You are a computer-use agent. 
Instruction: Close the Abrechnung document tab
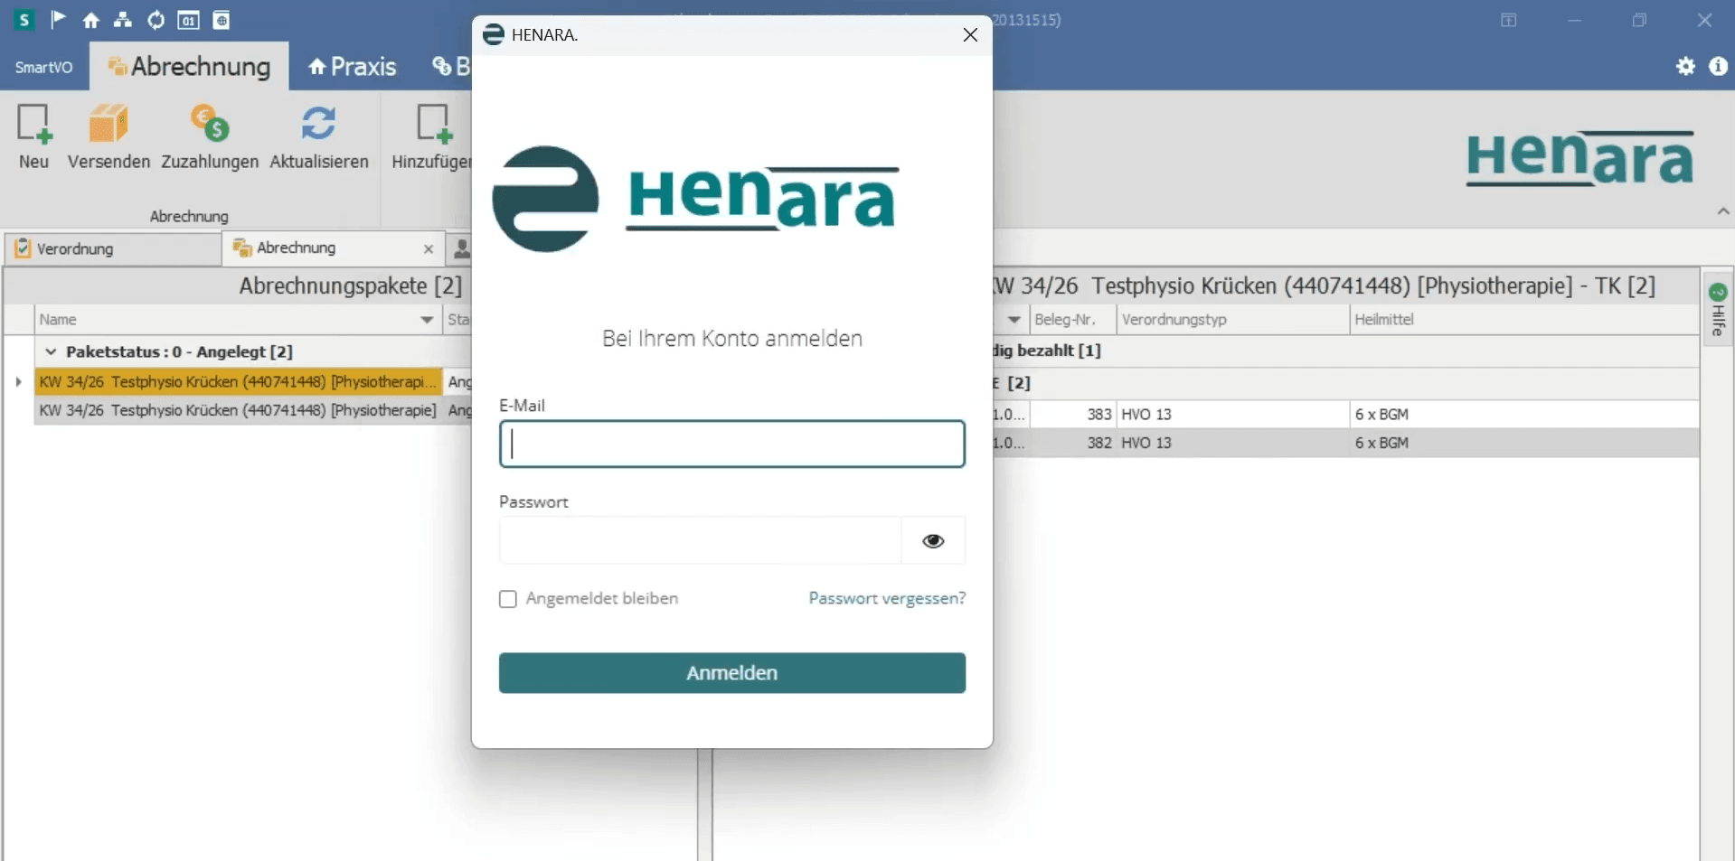click(429, 248)
